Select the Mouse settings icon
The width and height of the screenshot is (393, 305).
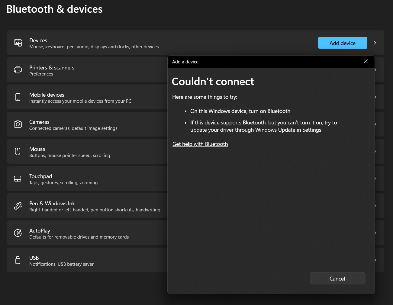click(18, 151)
